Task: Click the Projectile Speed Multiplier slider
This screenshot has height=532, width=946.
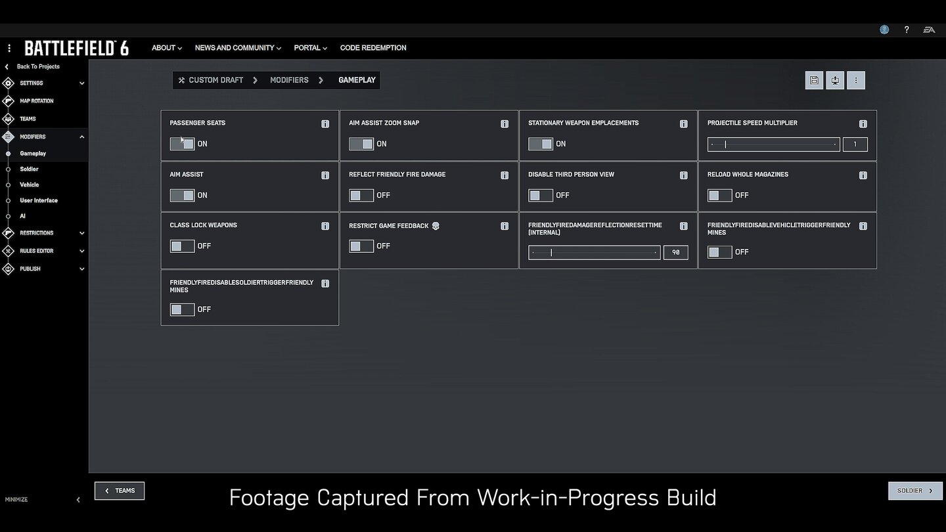Action: 773,144
